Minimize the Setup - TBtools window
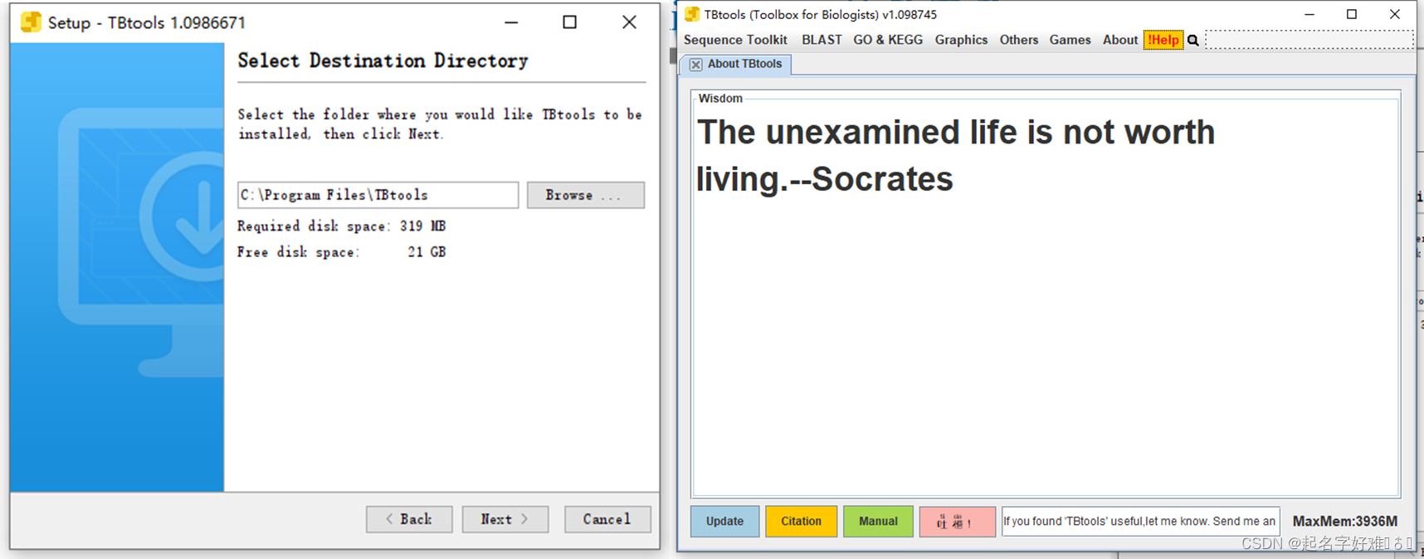The height and width of the screenshot is (559, 1424). 511,22
